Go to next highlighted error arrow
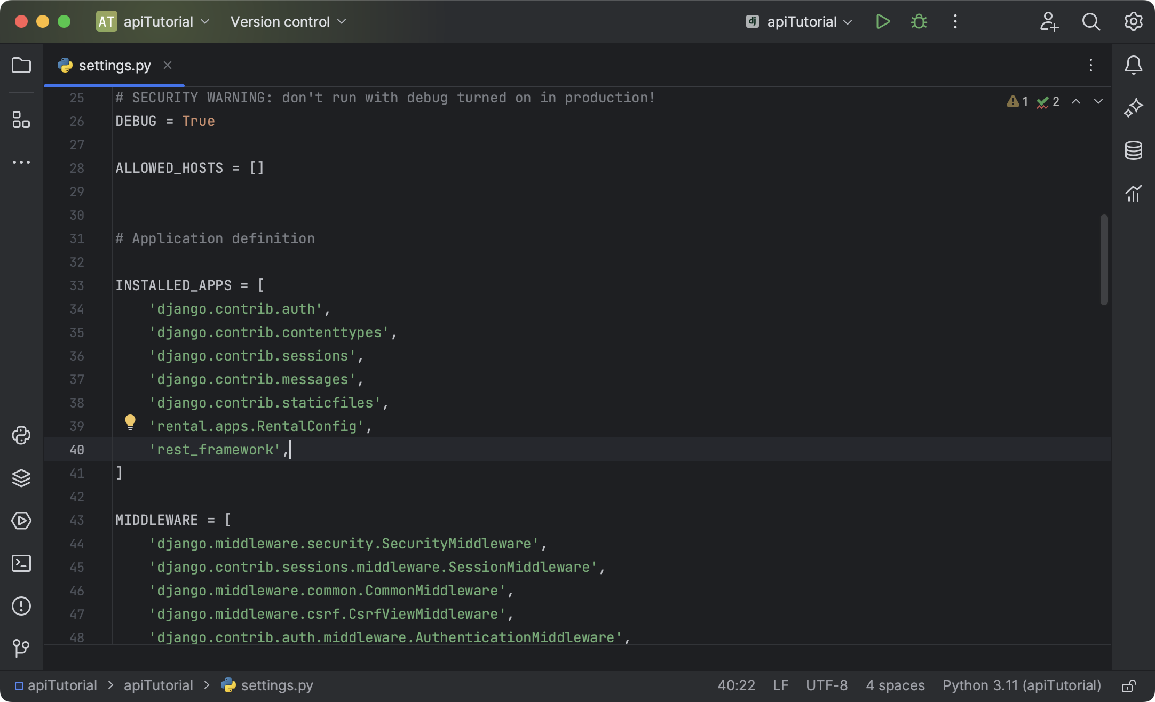This screenshot has width=1155, height=702. click(x=1098, y=101)
